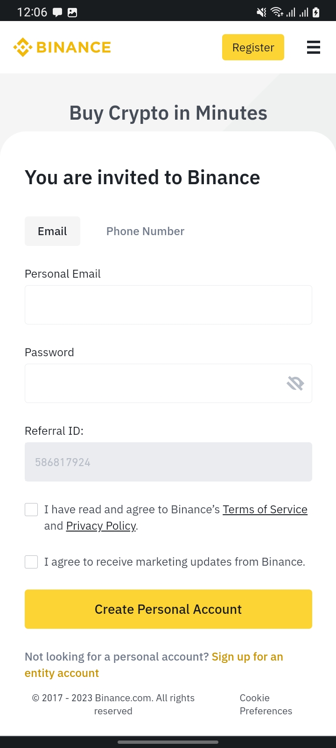The height and width of the screenshot is (748, 336).
Task: Open the Privacy Policy link
Action: coord(101,526)
